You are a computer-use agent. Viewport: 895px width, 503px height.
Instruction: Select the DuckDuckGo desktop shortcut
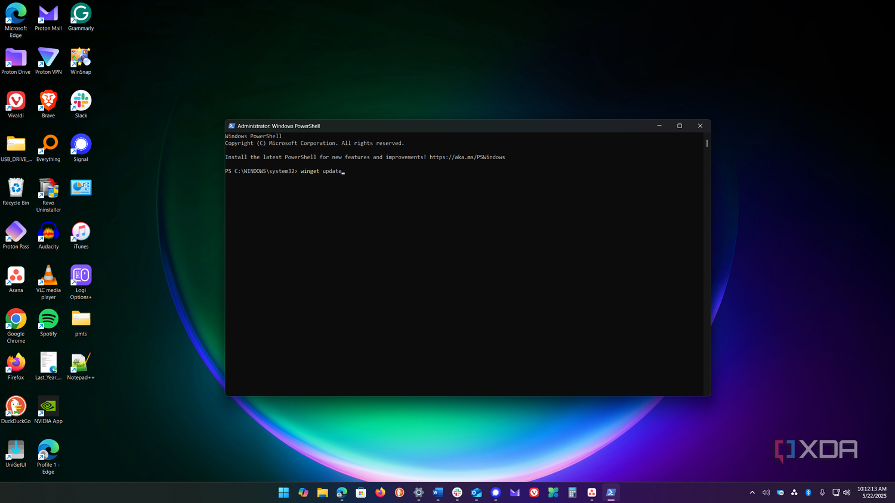[16, 409]
